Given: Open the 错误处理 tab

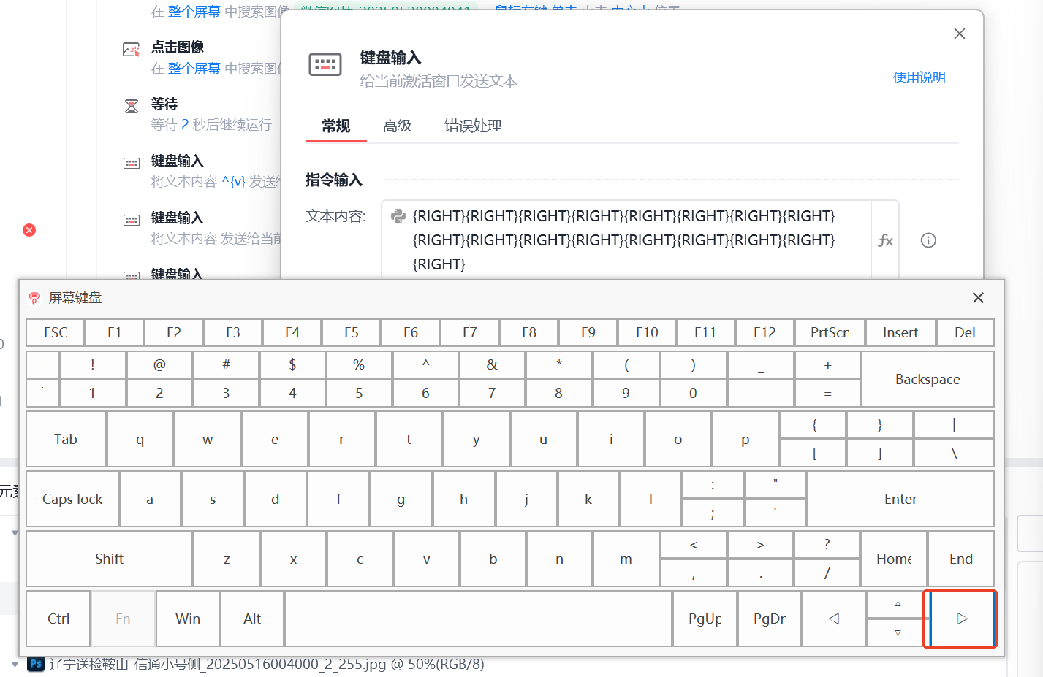Looking at the screenshot, I should [473, 126].
